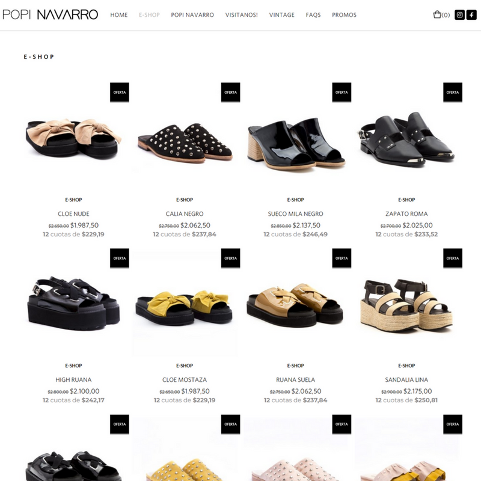This screenshot has height=481, width=481.
Task: Open the Facebook icon link
Action: [471, 14]
